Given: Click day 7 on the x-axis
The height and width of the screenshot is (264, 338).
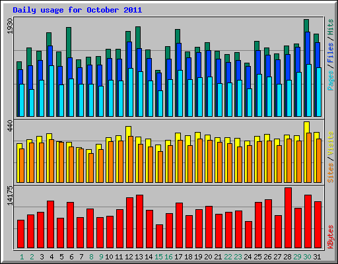Looking at the screenshot, I should tap(81, 257).
